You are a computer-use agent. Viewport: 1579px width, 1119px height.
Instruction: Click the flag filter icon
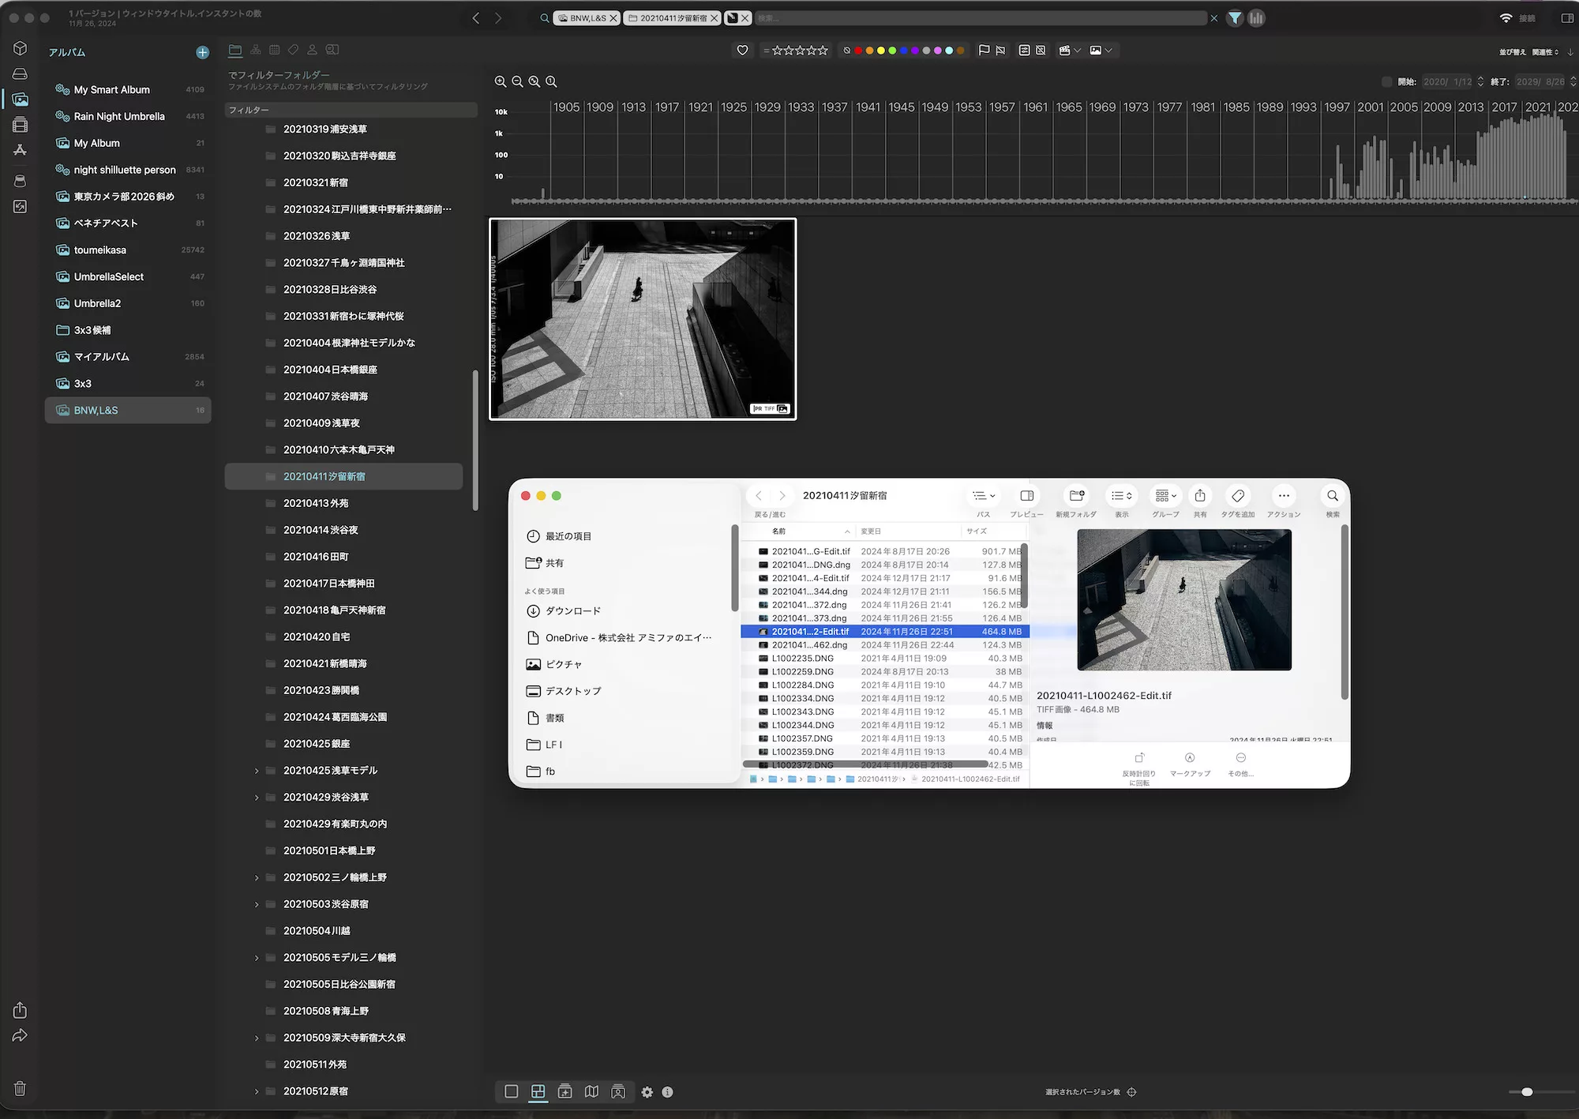(984, 50)
